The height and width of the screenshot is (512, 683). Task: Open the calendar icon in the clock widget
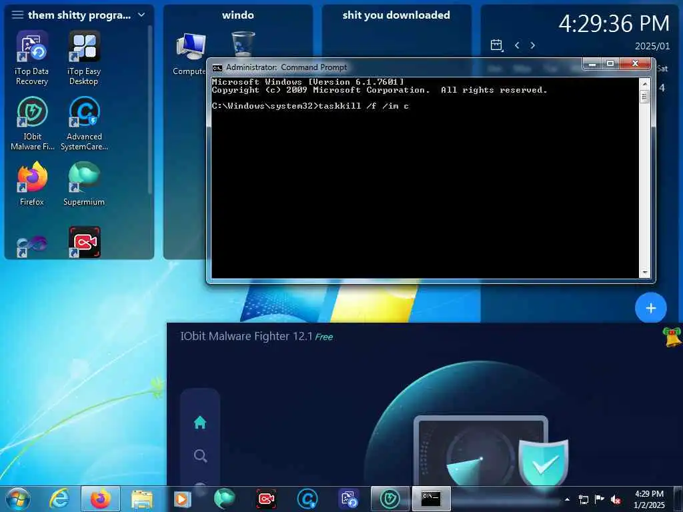point(496,45)
